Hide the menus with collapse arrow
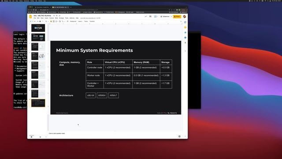Viewport: 282px width, 159px height. point(181,22)
